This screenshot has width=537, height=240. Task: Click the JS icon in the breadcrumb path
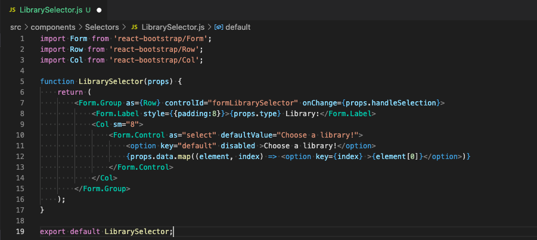[x=135, y=27]
